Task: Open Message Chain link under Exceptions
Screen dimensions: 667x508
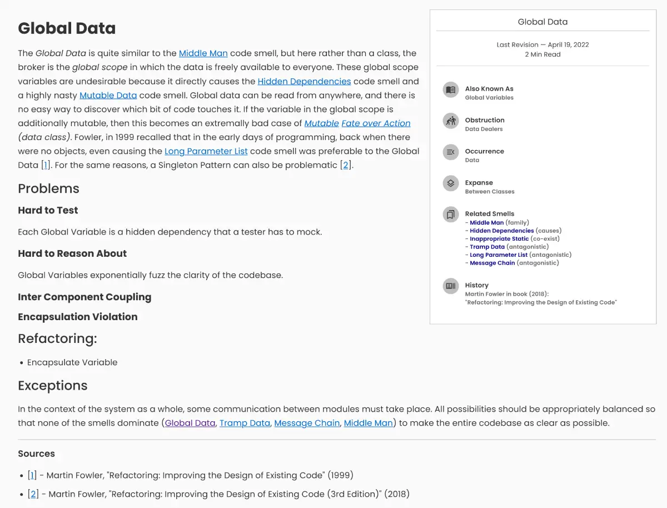Action: pyautogui.click(x=307, y=423)
